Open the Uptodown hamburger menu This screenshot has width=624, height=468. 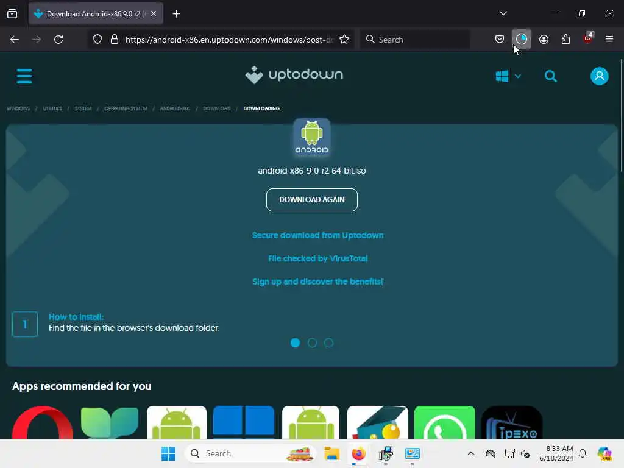tap(24, 76)
